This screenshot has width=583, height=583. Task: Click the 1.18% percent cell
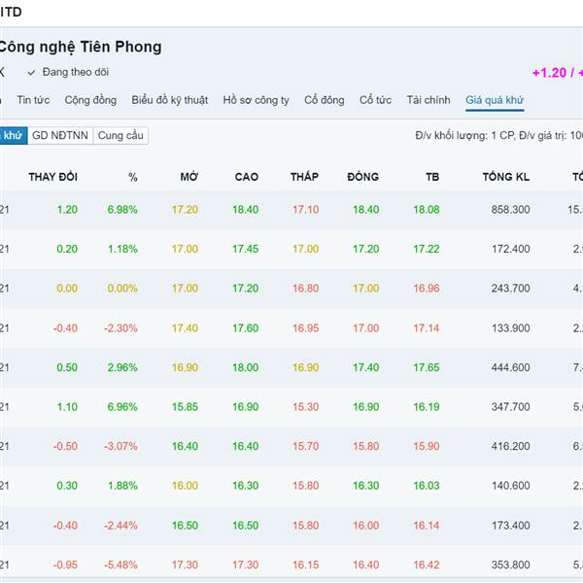pos(122,249)
